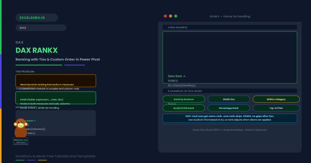Click the yellow window minimize dot
The width and height of the screenshot is (311, 163).
point(171,16)
